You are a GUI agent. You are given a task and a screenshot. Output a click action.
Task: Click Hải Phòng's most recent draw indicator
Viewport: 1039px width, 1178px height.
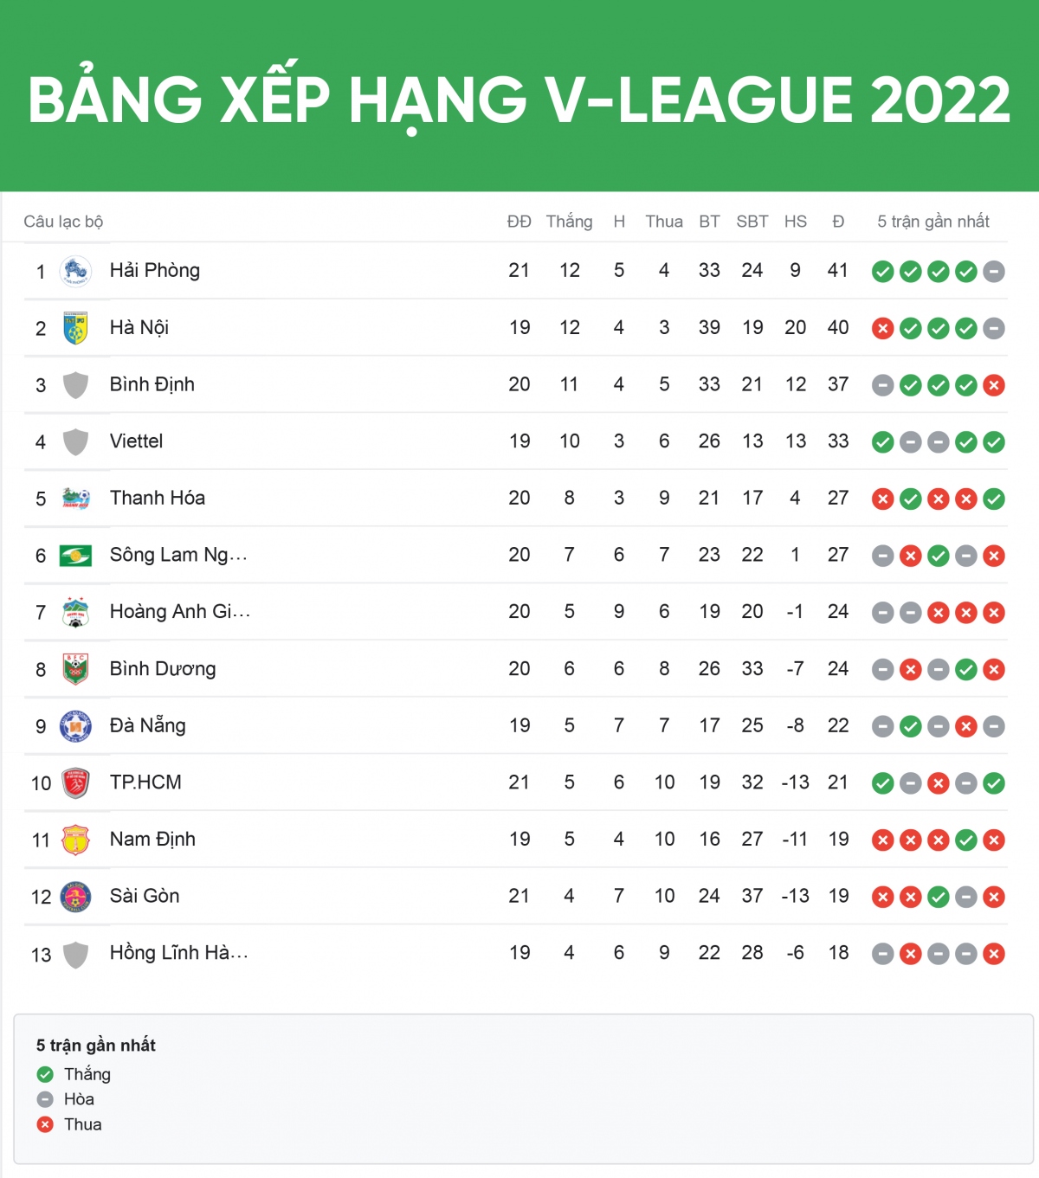pyautogui.click(x=994, y=272)
